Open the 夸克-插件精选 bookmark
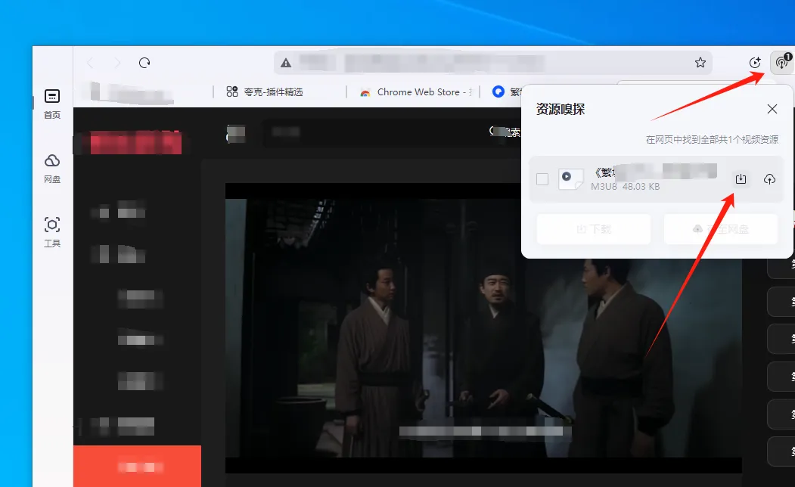 coord(265,92)
